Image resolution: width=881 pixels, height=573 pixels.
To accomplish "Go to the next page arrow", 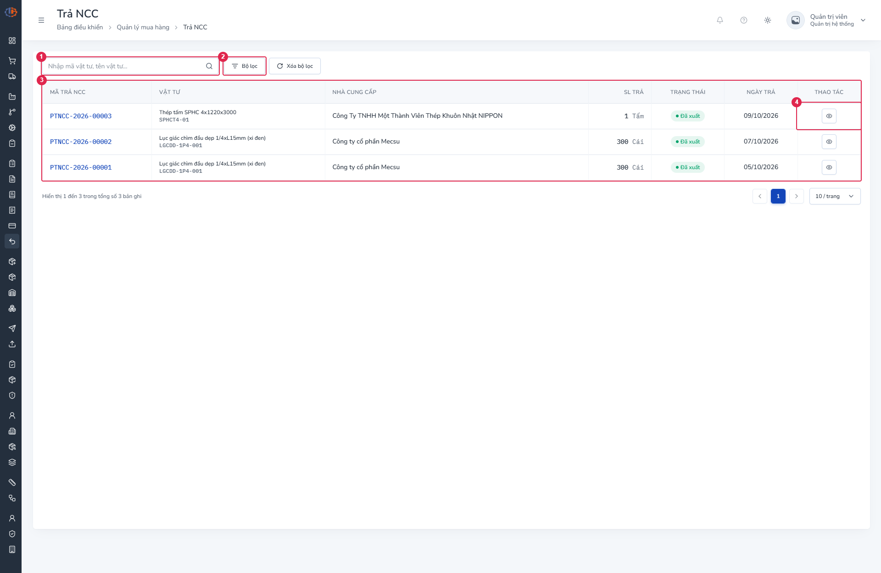I will tap(797, 196).
